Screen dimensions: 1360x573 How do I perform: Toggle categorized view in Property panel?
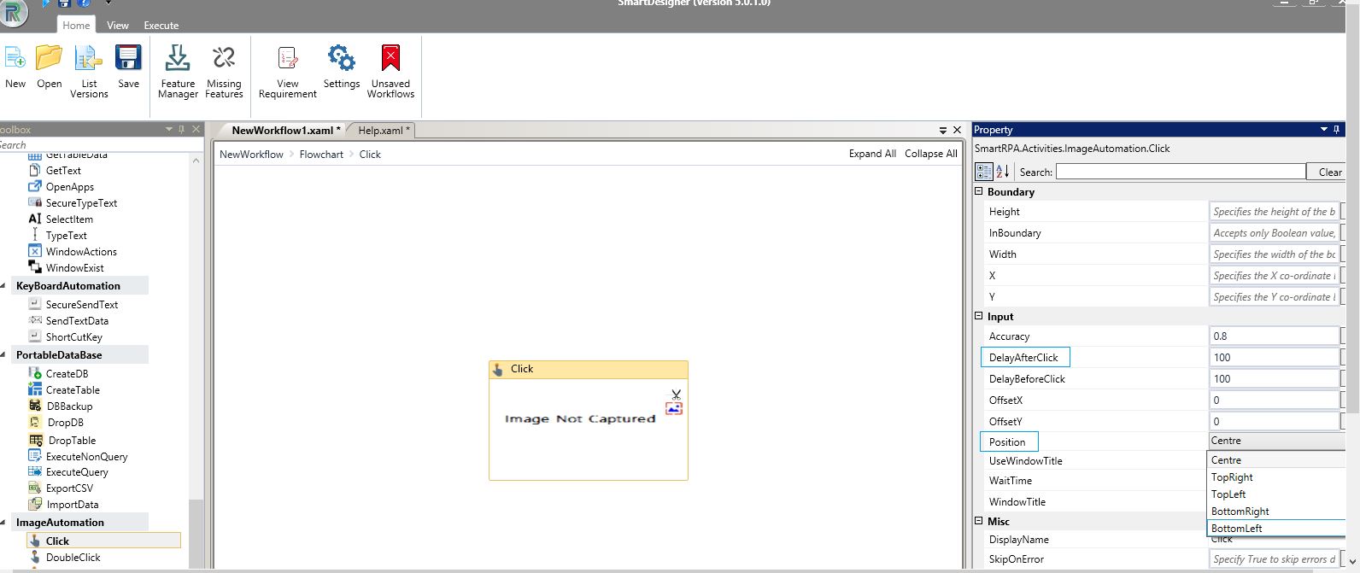click(983, 172)
